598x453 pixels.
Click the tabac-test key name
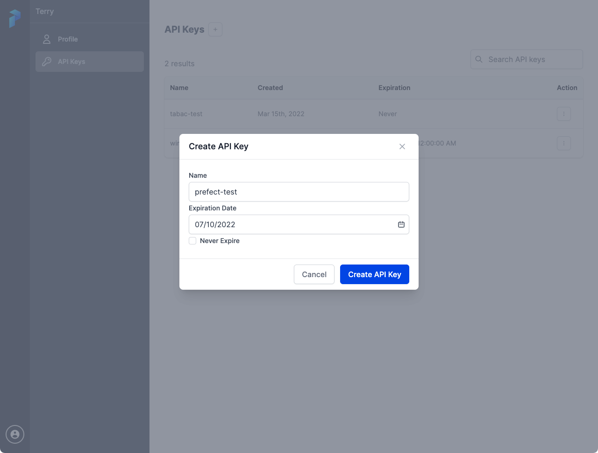pyautogui.click(x=186, y=114)
